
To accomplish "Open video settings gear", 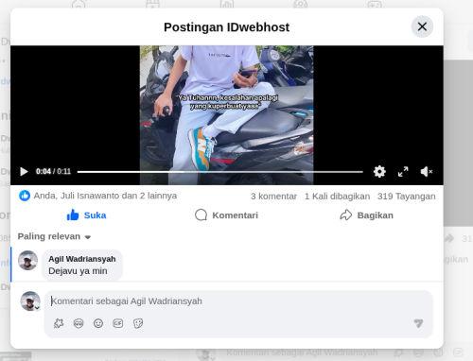I will [x=379, y=172].
